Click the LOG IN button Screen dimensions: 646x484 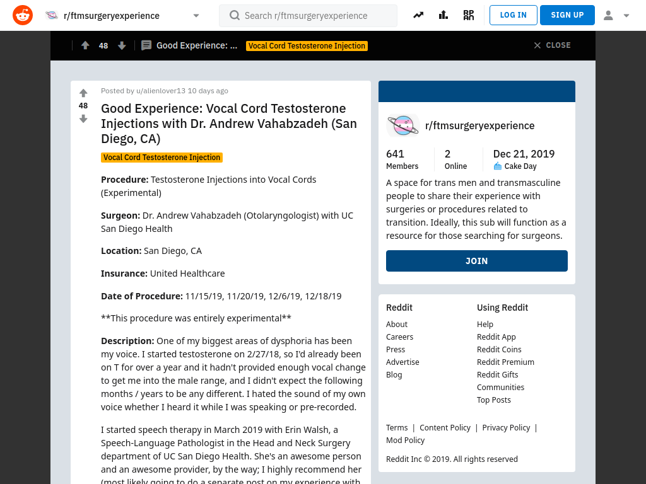(514, 15)
